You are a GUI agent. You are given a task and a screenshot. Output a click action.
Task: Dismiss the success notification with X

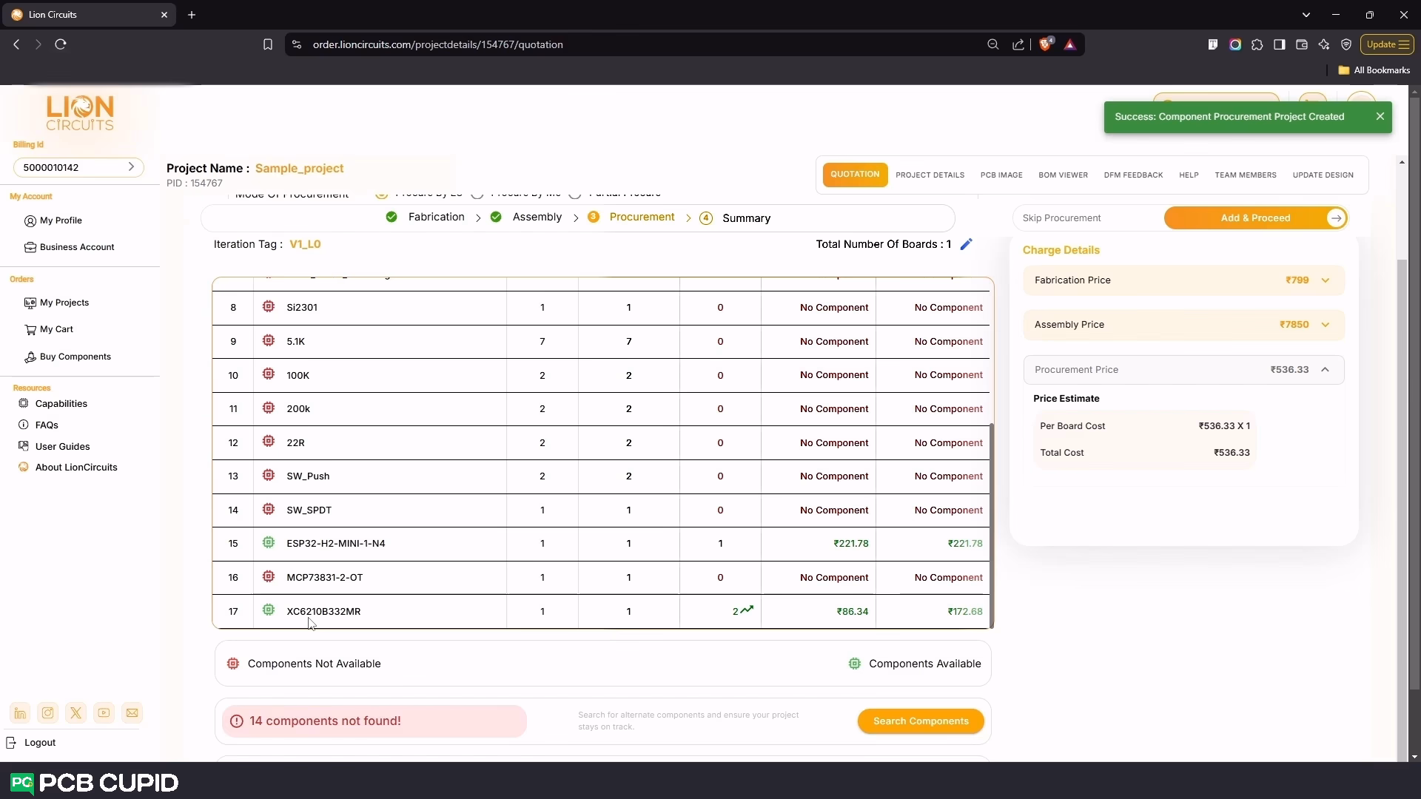tap(1380, 116)
